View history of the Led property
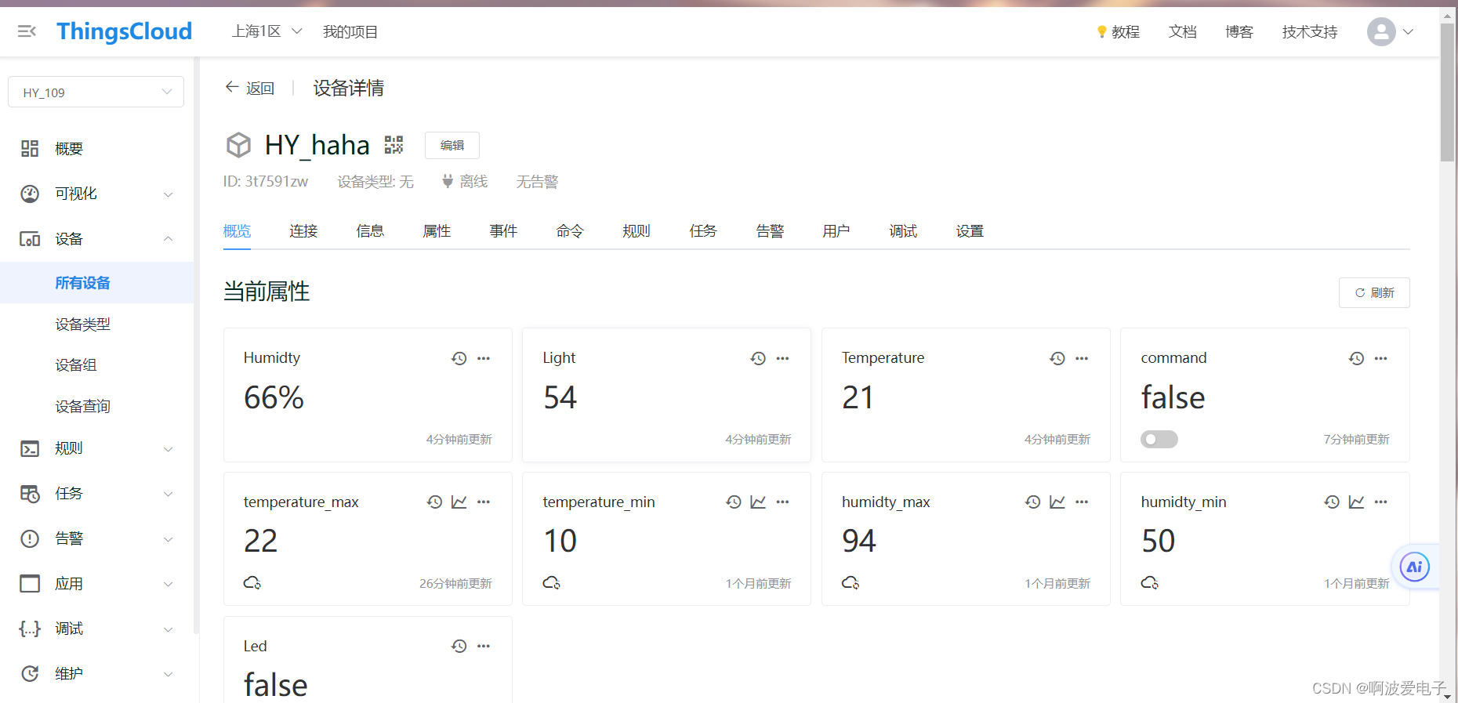The width and height of the screenshot is (1458, 703). click(459, 646)
